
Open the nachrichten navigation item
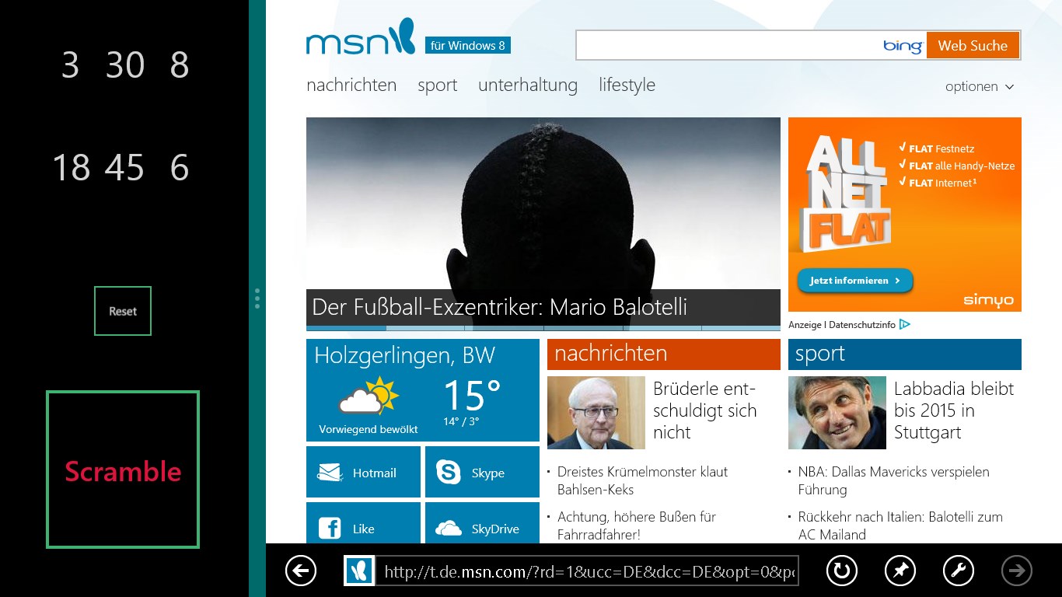[351, 85]
